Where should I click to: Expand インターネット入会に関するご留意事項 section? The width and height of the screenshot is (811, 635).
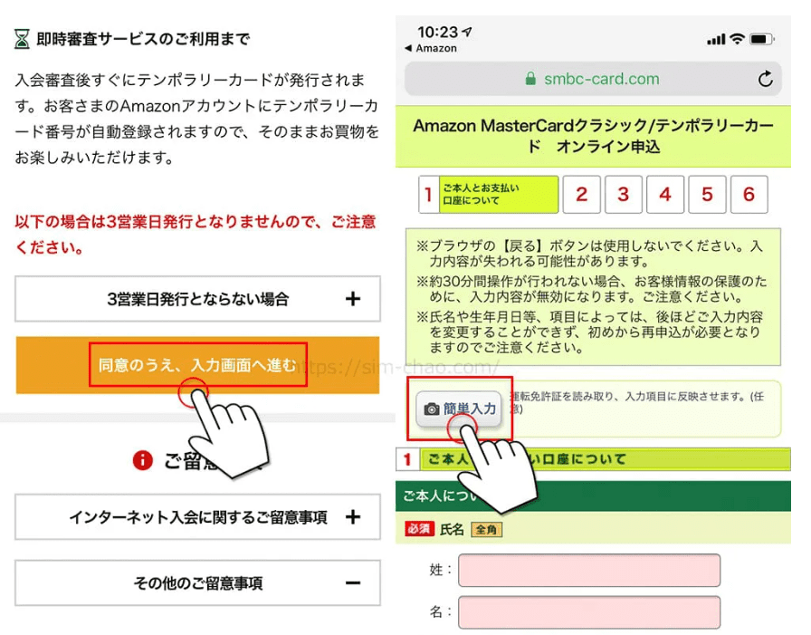coord(197,517)
